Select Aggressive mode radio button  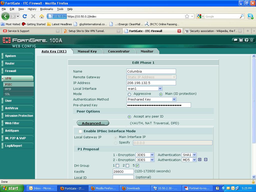pyautogui.click(x=129, y=94)
